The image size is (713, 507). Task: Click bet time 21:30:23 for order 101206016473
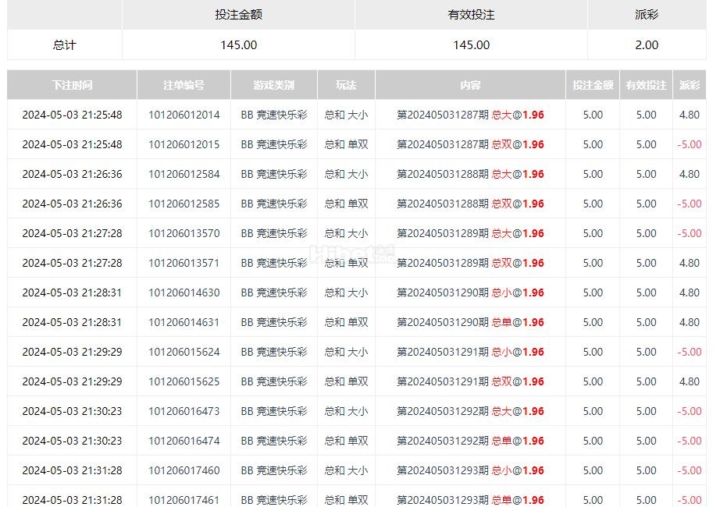tap(72, 411)
